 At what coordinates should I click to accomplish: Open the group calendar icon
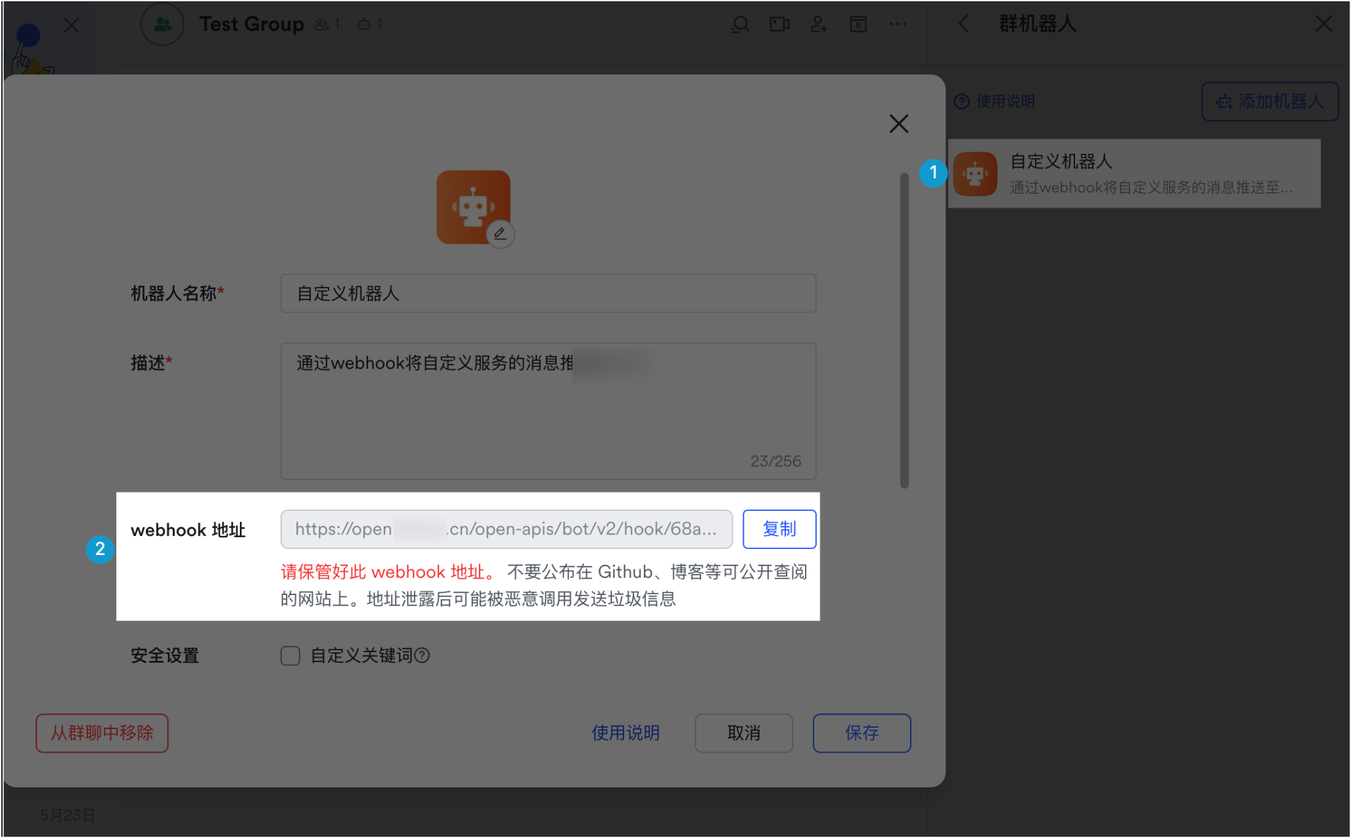(858, 24)
